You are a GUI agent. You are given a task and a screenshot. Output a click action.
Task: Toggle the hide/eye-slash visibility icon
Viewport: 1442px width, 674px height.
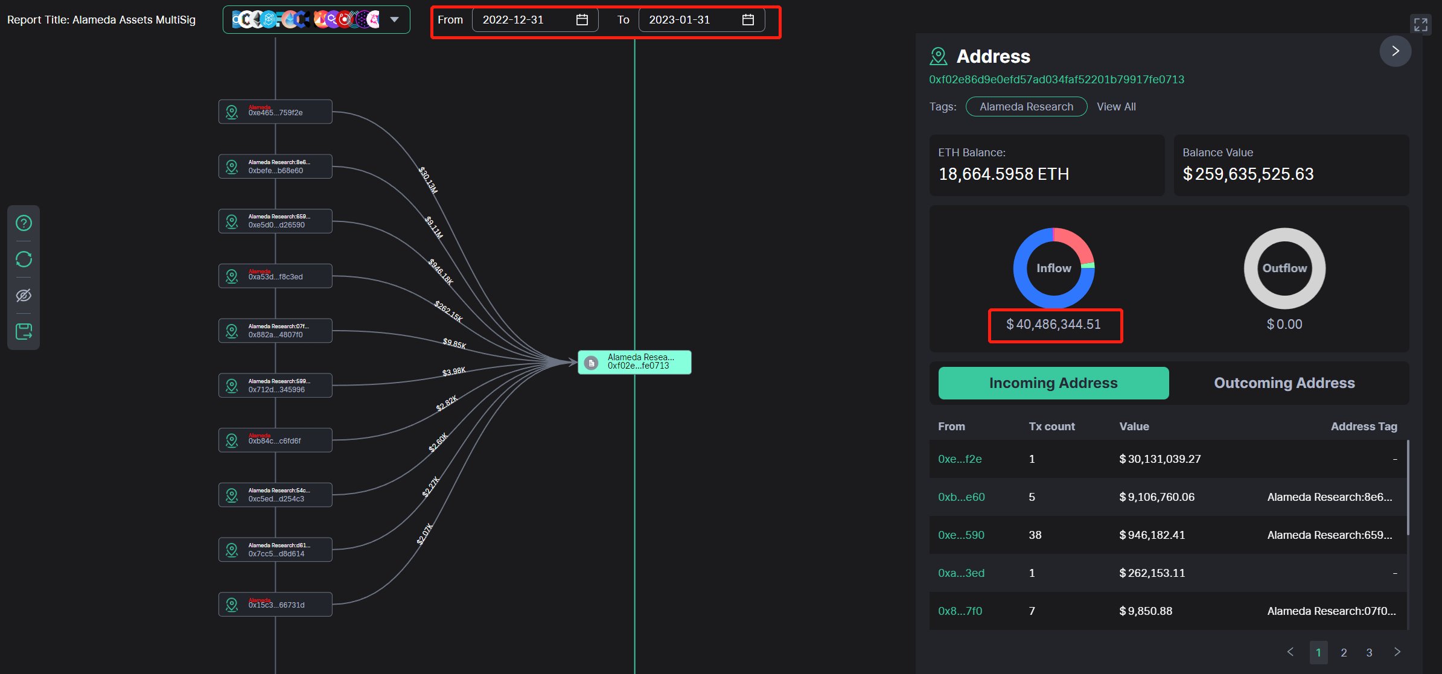tap(24, 296)
